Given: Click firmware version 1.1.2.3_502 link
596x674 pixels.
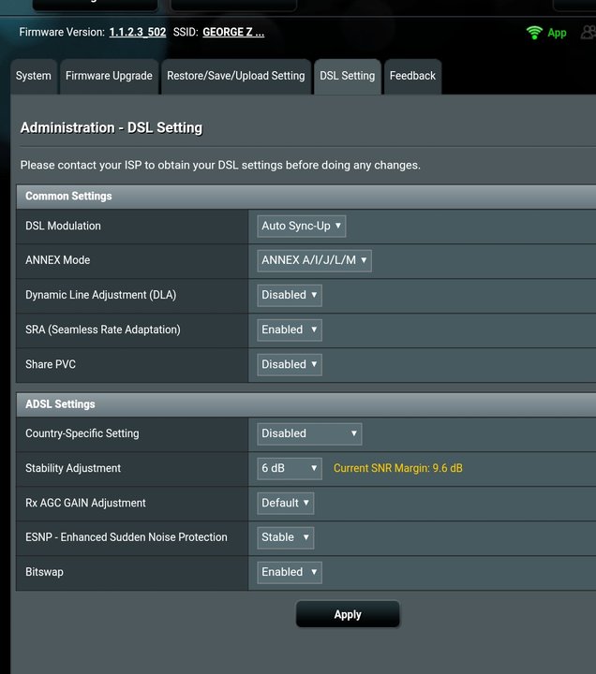Looking at the screenshot, I should point(138,32).
